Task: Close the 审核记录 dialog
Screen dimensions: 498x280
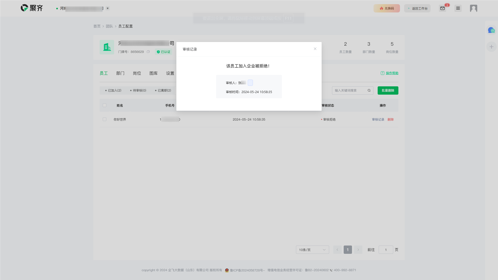Action: pos(315,49)
